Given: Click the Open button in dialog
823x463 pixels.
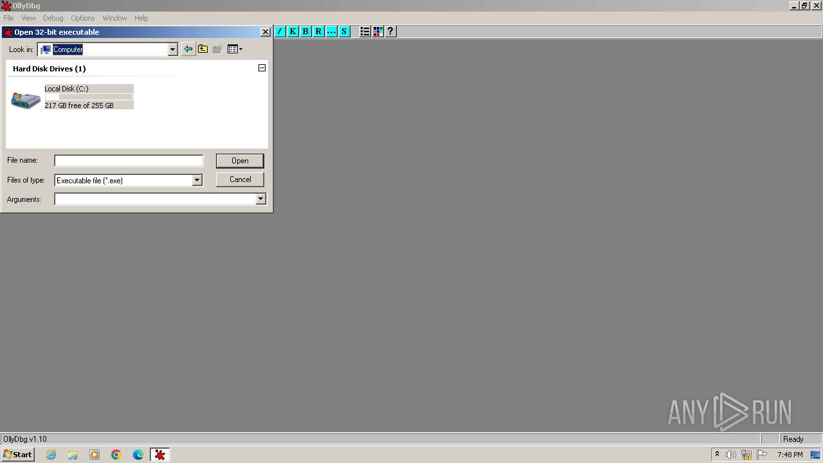Looking at the screenshot, I should 240,161.
